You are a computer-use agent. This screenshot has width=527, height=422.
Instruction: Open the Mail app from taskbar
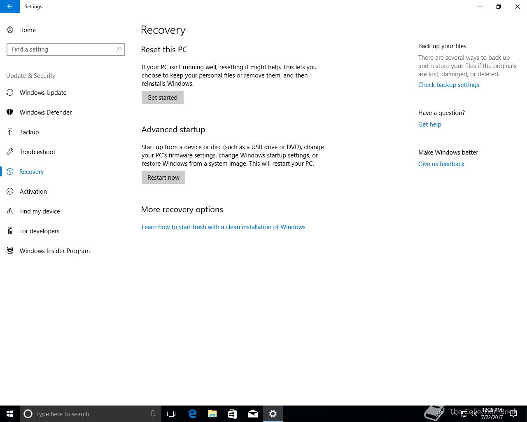pos(253,414)
